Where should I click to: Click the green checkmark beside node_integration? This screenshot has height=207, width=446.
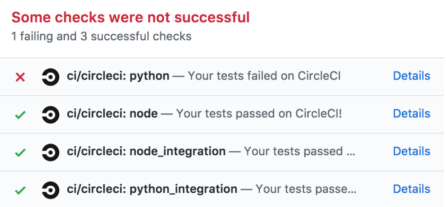coord(20,152)
